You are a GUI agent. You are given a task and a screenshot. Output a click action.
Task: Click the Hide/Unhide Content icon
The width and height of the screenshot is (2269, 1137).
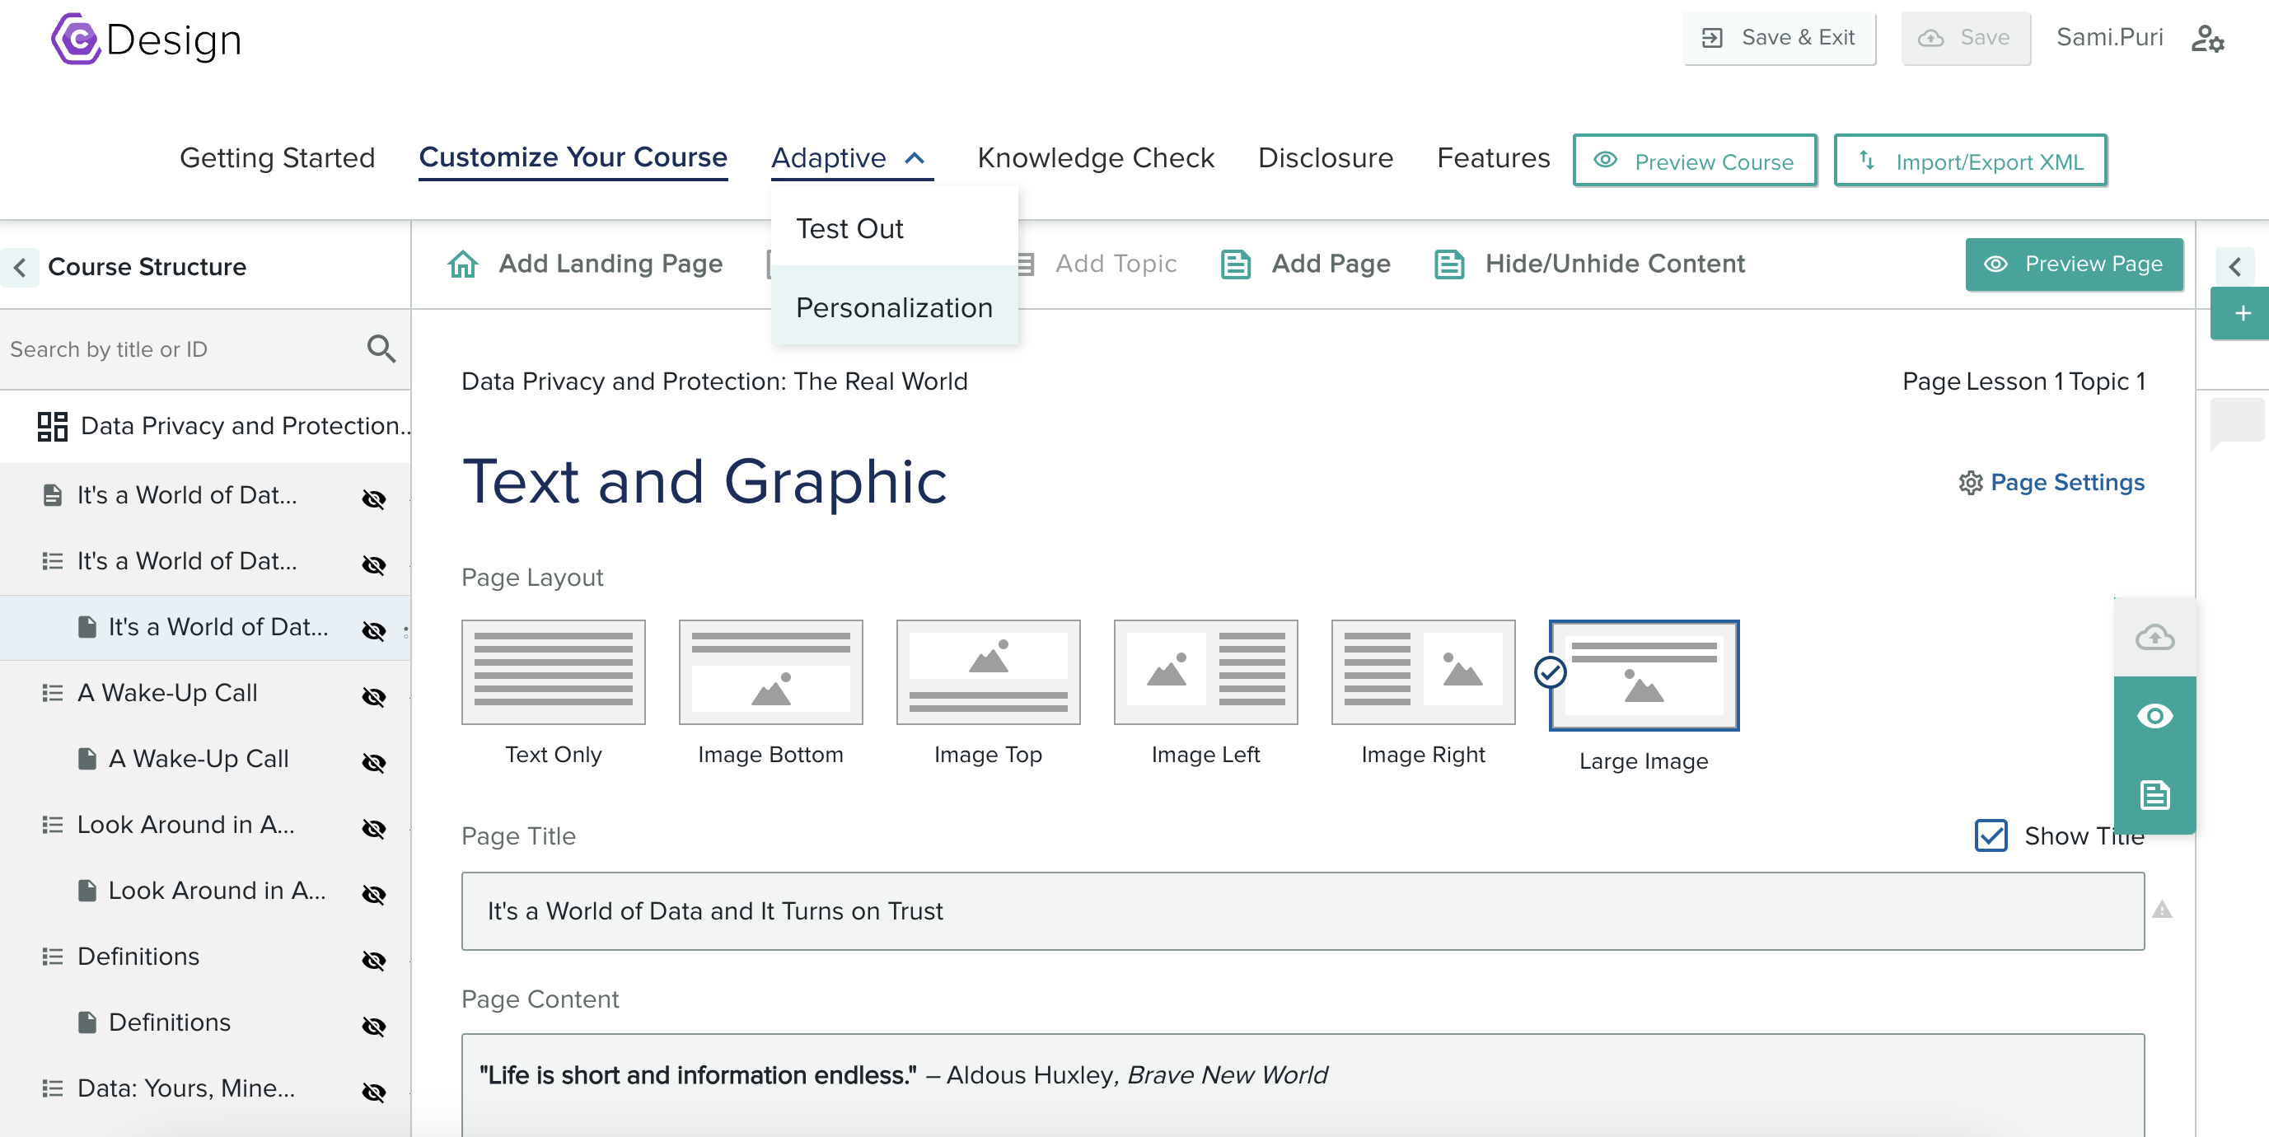point(1449,264)
